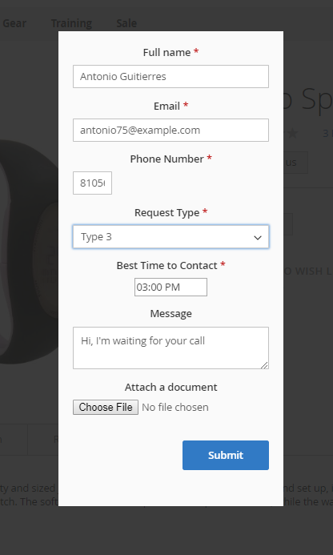Click inside the Message text area
Image resolution: width=333 pixels, height=555 pixels.
coord(171,348)
